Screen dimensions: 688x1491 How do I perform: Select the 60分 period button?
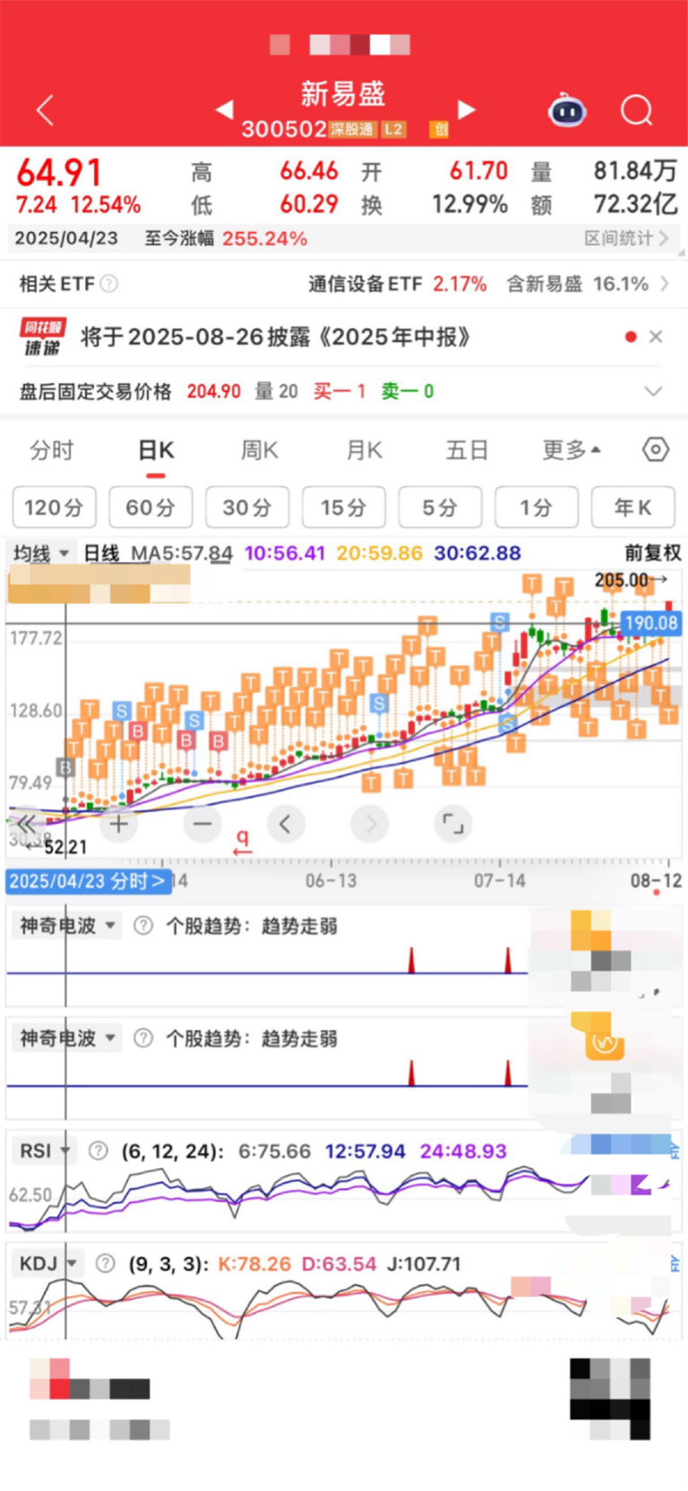(150, 508)
